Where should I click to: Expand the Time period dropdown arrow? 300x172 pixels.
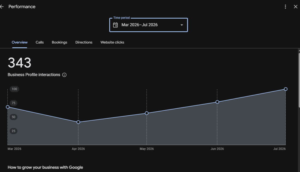pos(182,25)
